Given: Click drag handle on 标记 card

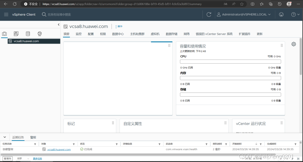Looking at the screenshot, I should (113, 123).
